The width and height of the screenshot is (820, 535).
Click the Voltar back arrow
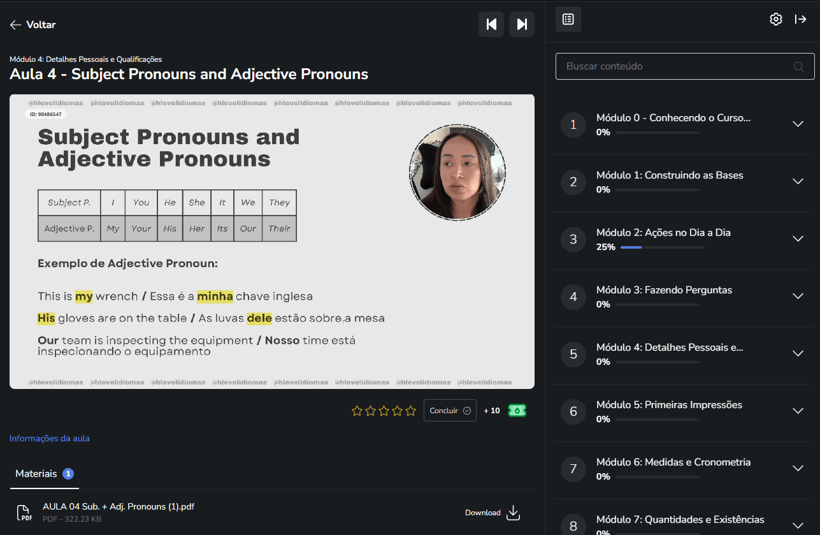tap(16, 25)
